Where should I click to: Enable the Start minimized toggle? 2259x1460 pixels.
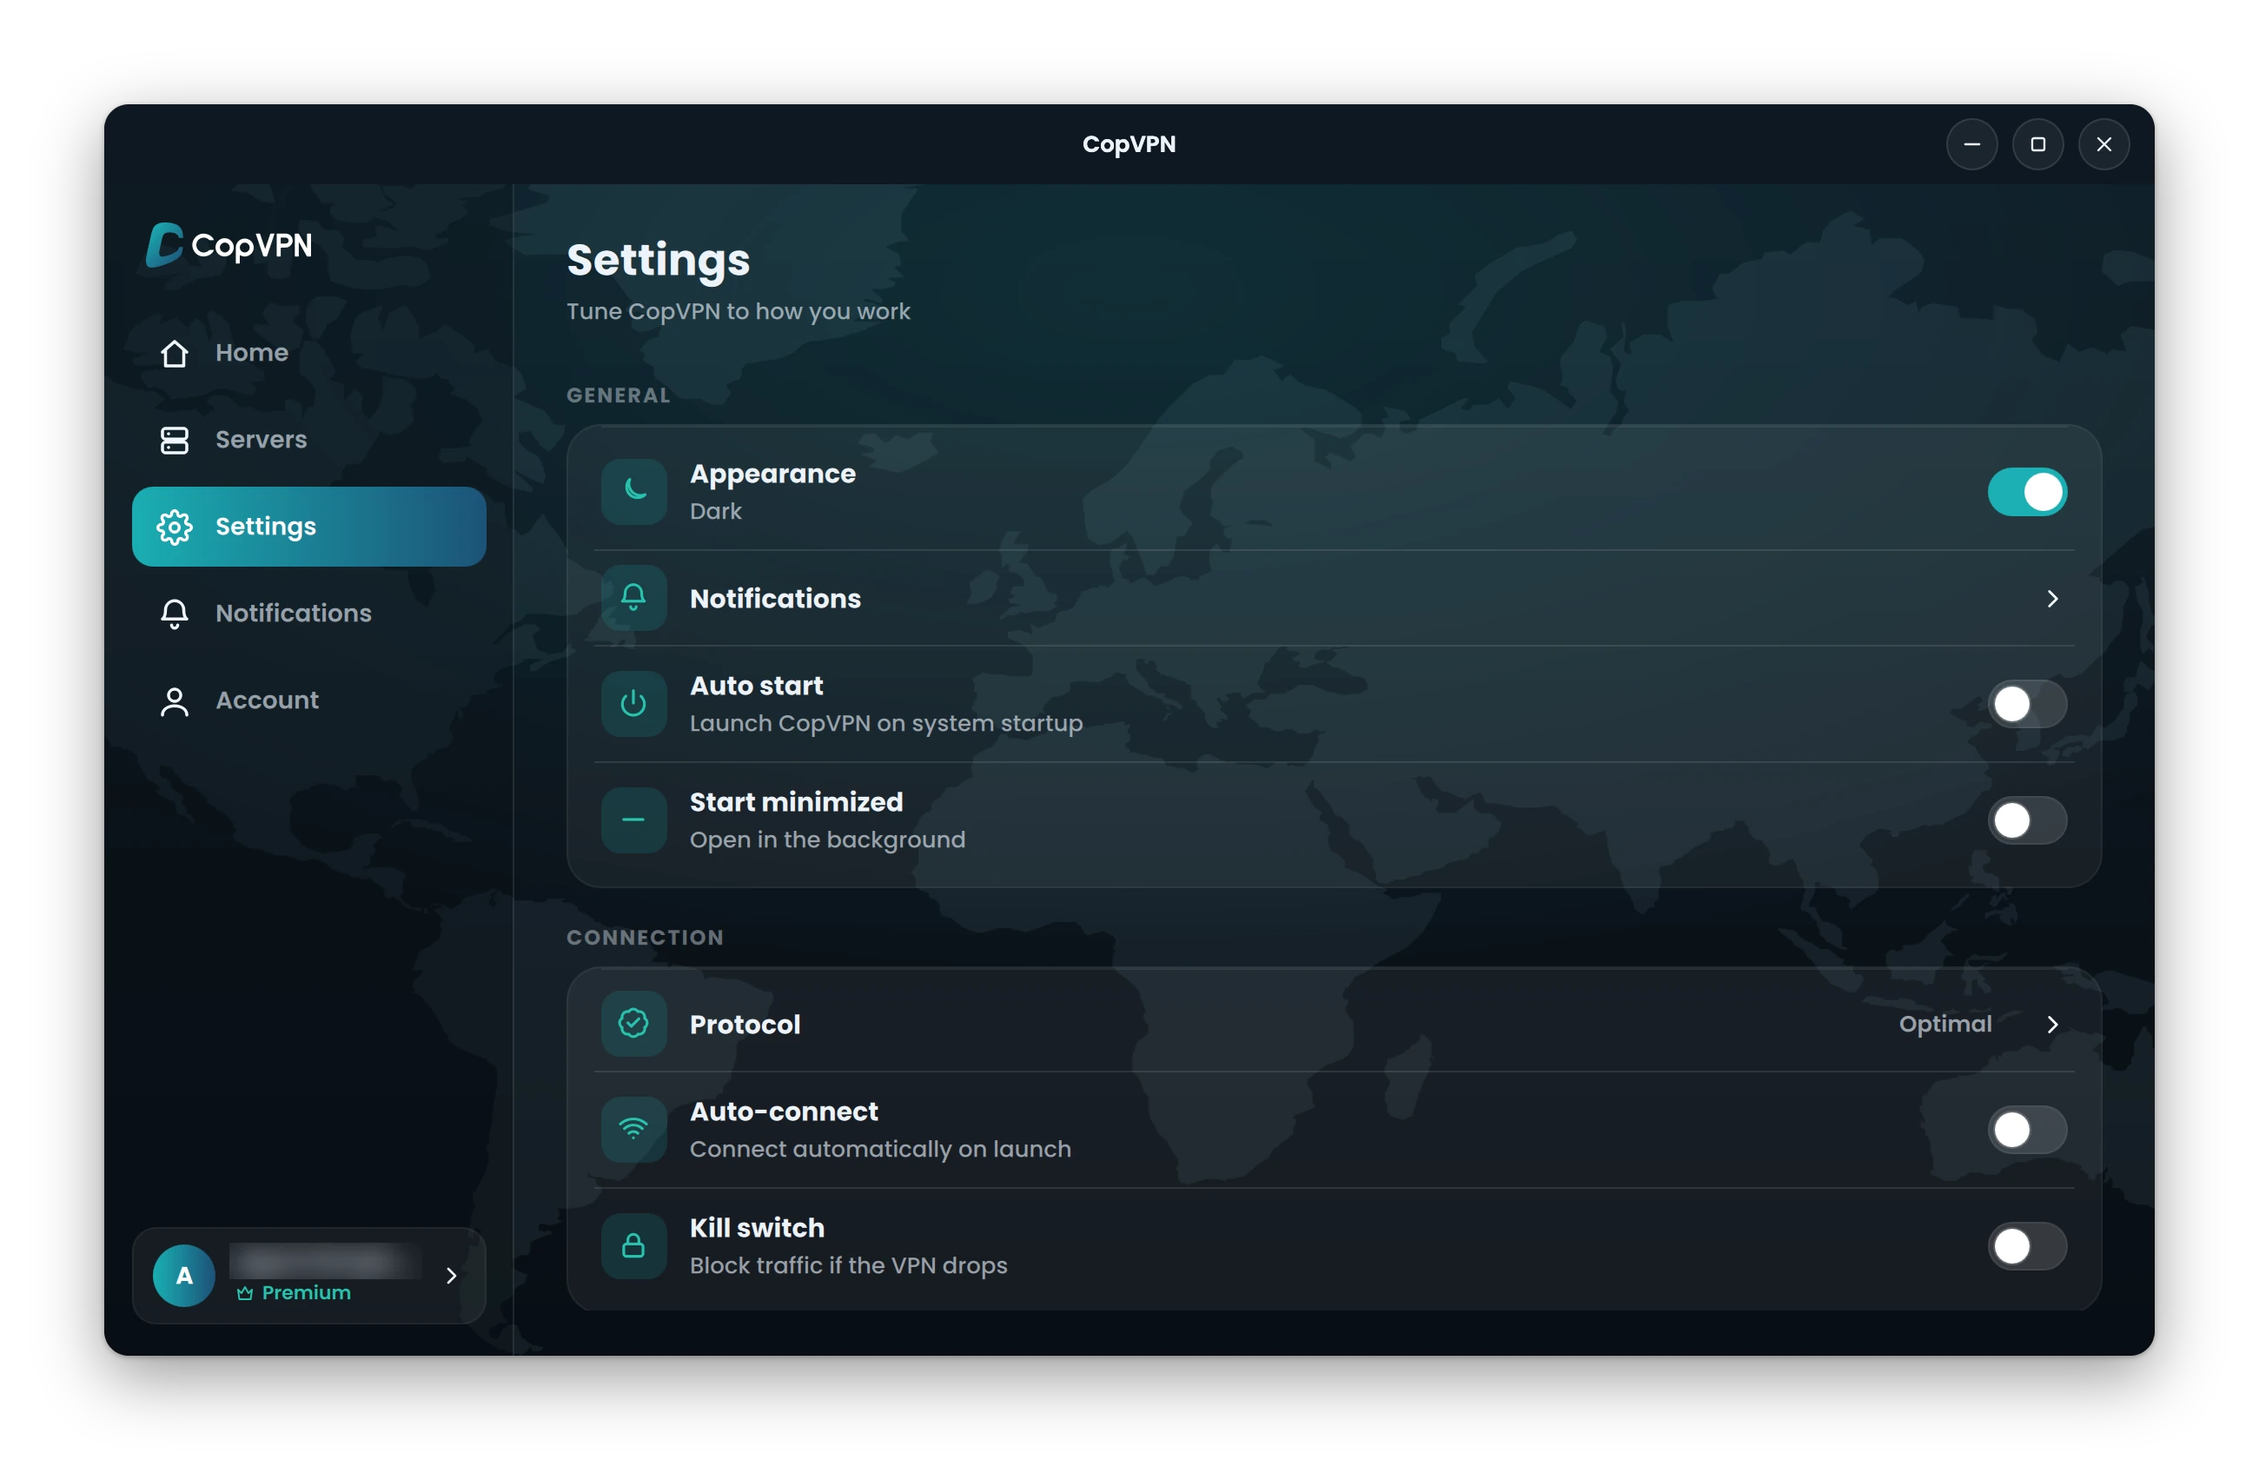[x=2027, y=820]
